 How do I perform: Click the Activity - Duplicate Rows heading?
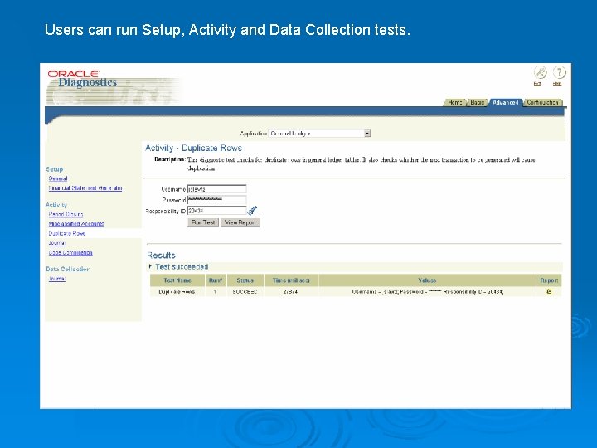click(193, 148)
